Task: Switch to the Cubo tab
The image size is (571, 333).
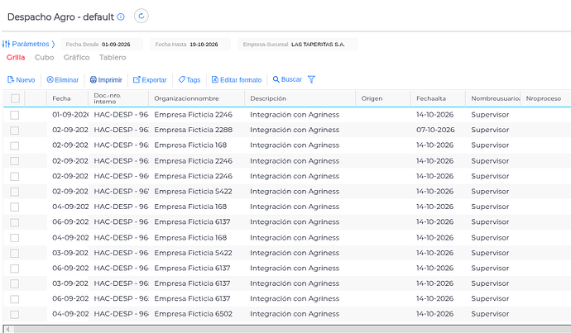Action: tap(45, 57)
